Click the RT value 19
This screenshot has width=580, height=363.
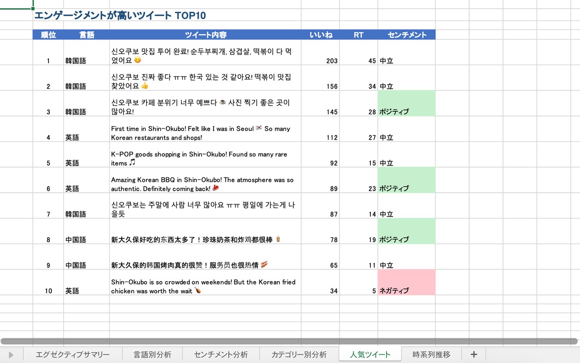pyautogui.click(x=358, y=231)
